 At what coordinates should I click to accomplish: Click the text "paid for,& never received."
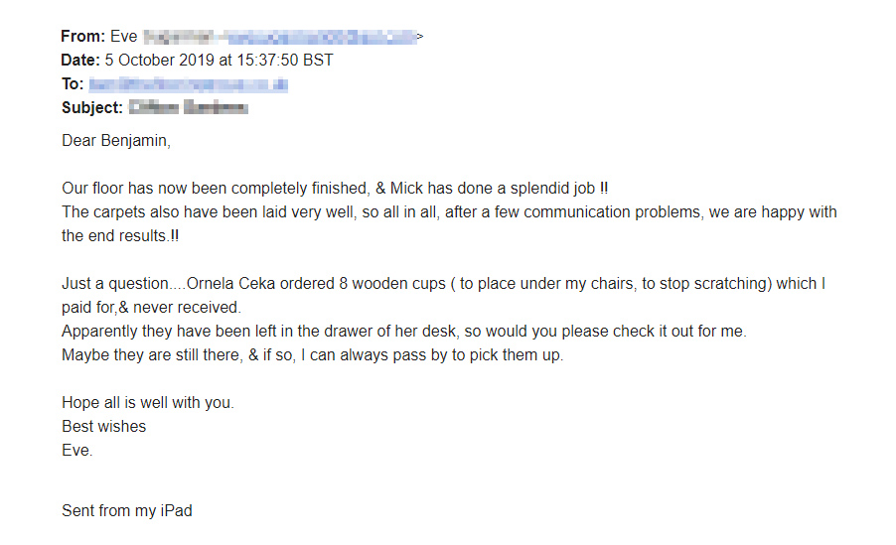coord(151,307)
